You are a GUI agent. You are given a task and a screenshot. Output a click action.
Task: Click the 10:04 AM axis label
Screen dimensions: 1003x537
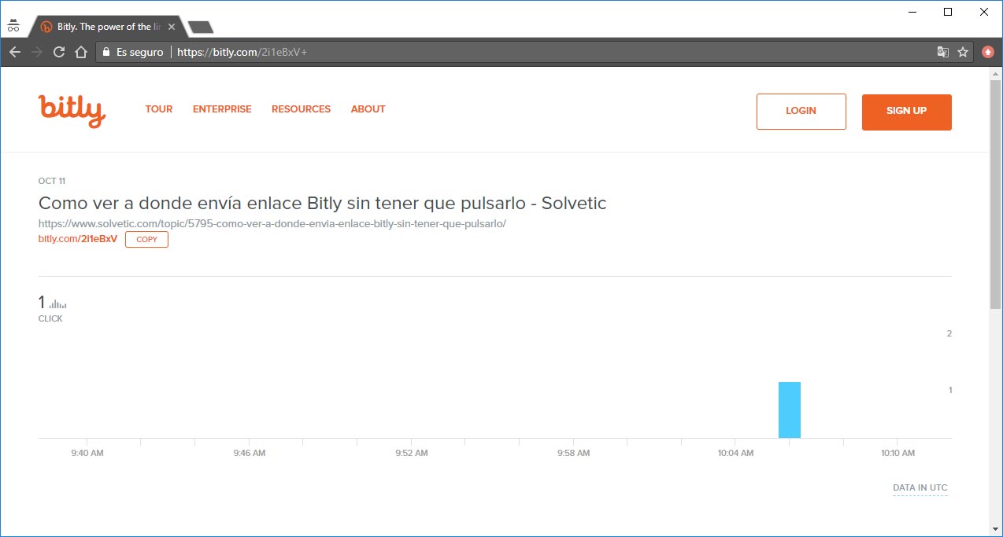point(735,453)
